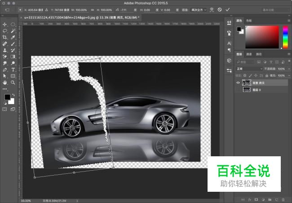Select the Magic Wand tool
The image size is (292, 203).
tap(13, 31)
